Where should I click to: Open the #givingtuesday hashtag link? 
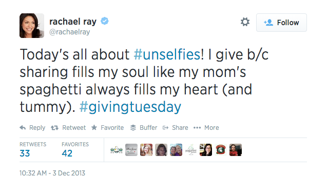pos(130,107)
